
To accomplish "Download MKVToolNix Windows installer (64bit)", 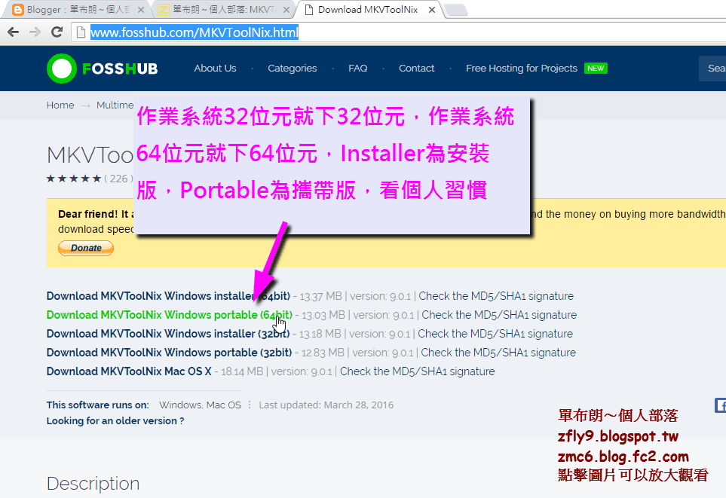I will pos(168,296).
